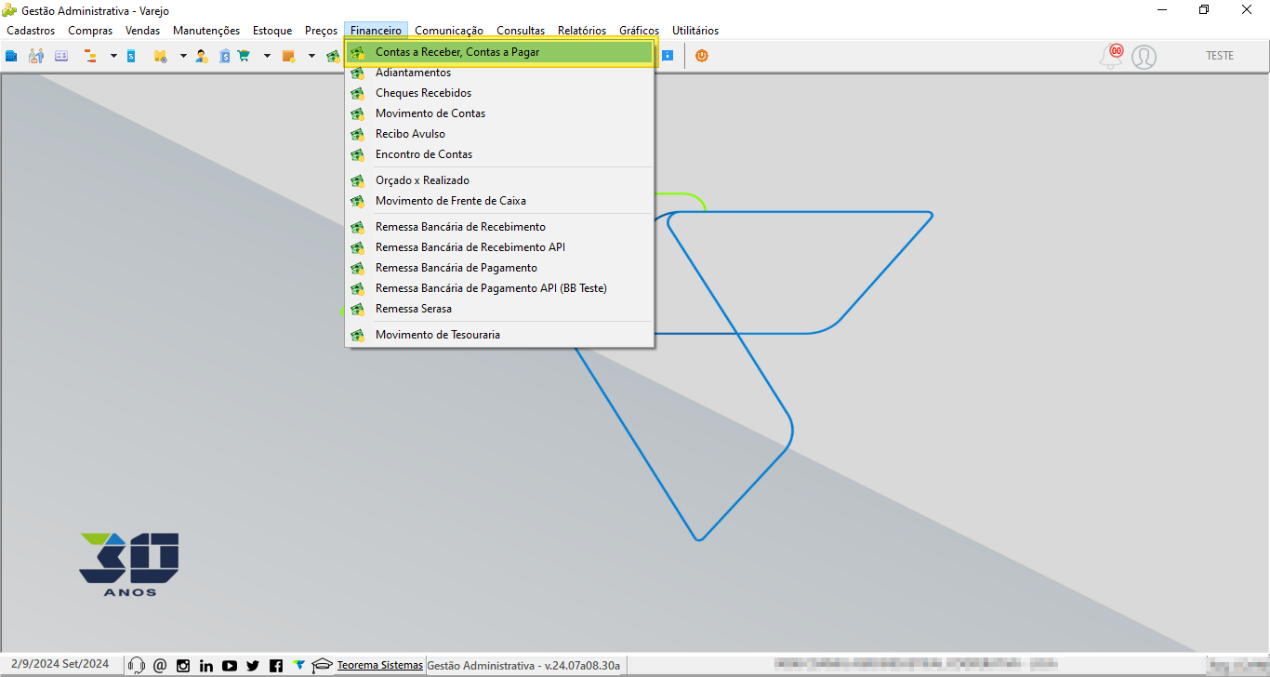Click the green shopping cart toolbar icon
1270x677 pixels.
pyautogui.click(x=244, y=56)
